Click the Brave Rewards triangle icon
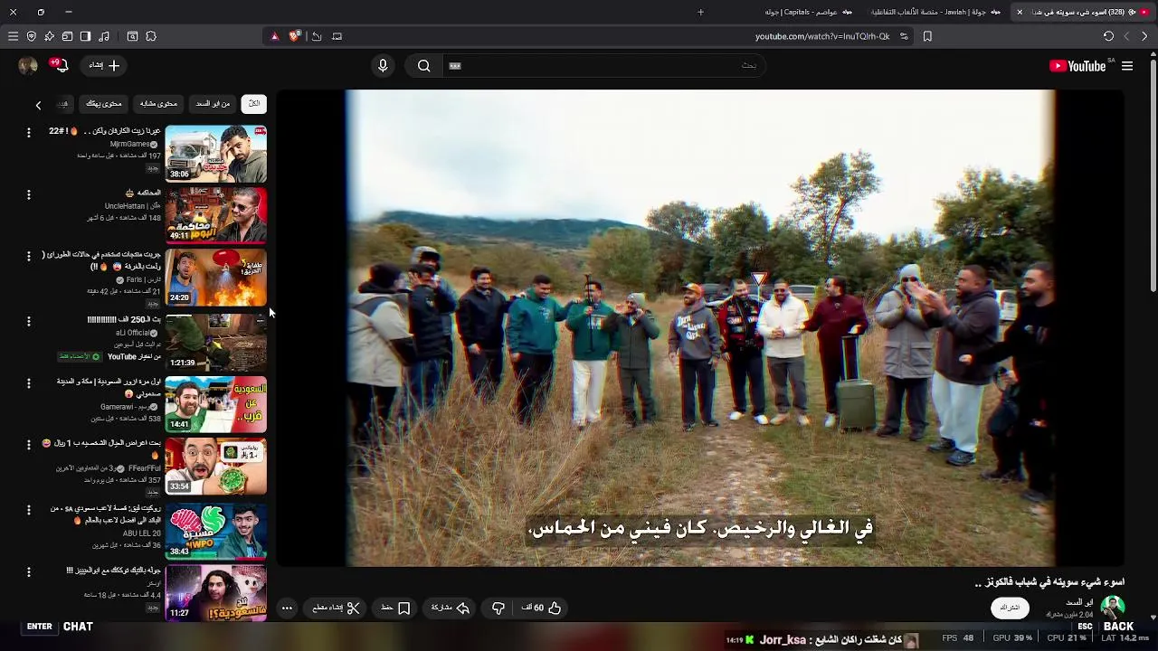The height and width of the screenshot is (651, 1158). click(x=275, y=36)
